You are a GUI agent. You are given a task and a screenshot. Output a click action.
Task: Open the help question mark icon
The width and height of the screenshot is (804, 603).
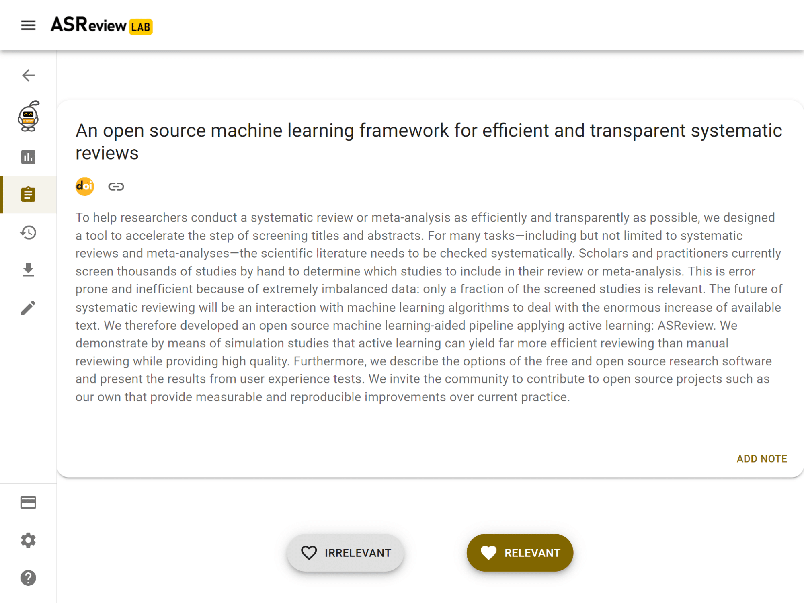point(28,578)
